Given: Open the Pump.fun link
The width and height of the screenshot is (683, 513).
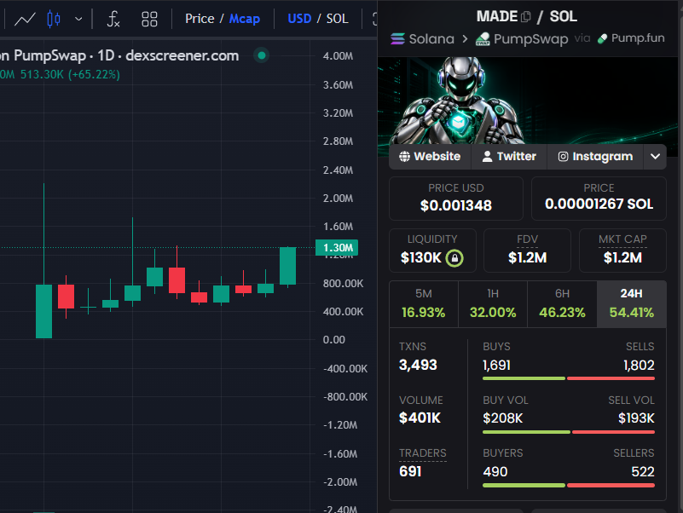Looking at the screenshot, I should pos(638,38).
